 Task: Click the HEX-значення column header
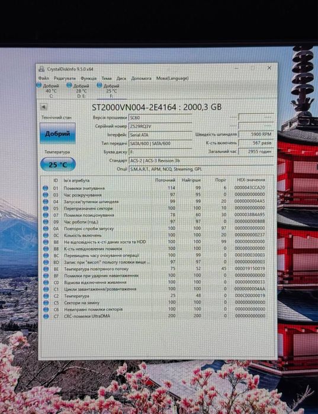point(250,179)
